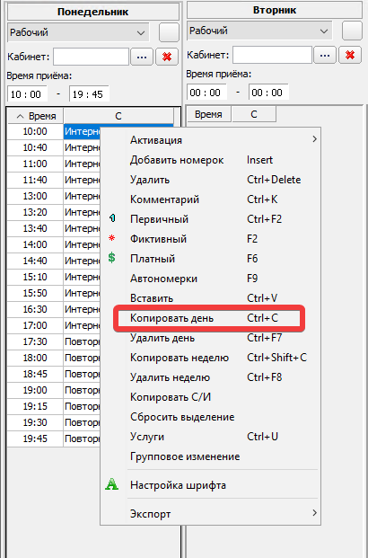368x558 pixels.
Task: Choose Удалить неделю menu entry
Action: [x=211, y=376]
